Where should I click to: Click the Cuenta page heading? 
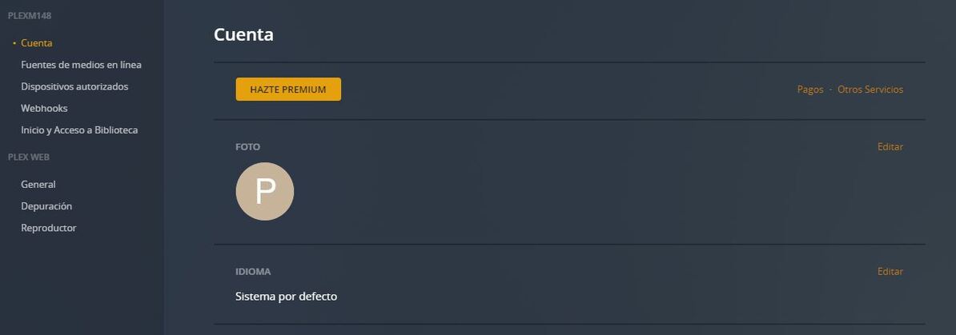243,34
